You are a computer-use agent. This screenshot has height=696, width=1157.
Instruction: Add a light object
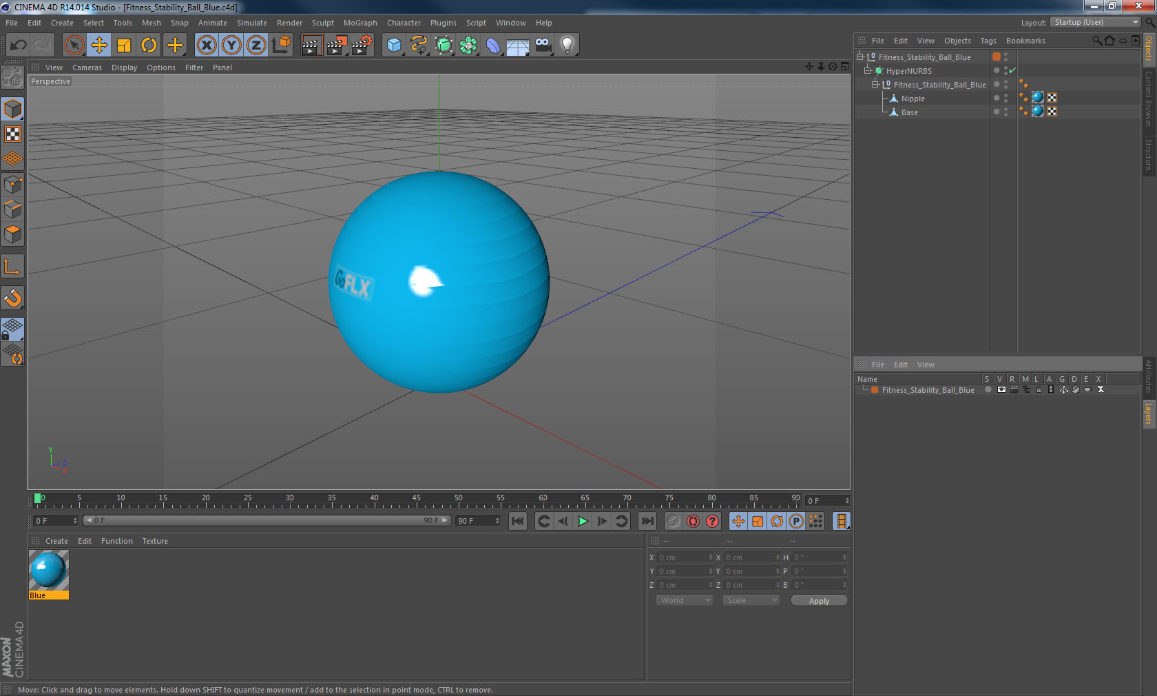[567, 45]
